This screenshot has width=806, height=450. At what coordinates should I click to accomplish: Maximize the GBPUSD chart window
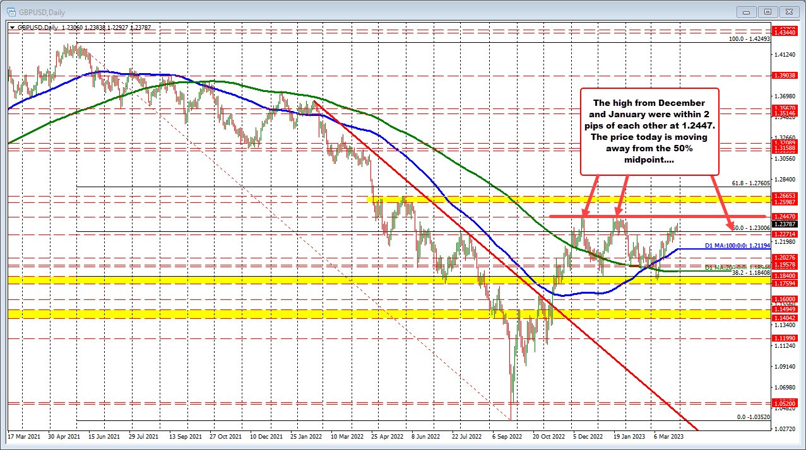(767, 11)
